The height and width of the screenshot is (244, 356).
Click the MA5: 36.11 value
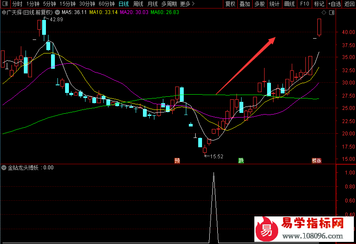[74, 12]
